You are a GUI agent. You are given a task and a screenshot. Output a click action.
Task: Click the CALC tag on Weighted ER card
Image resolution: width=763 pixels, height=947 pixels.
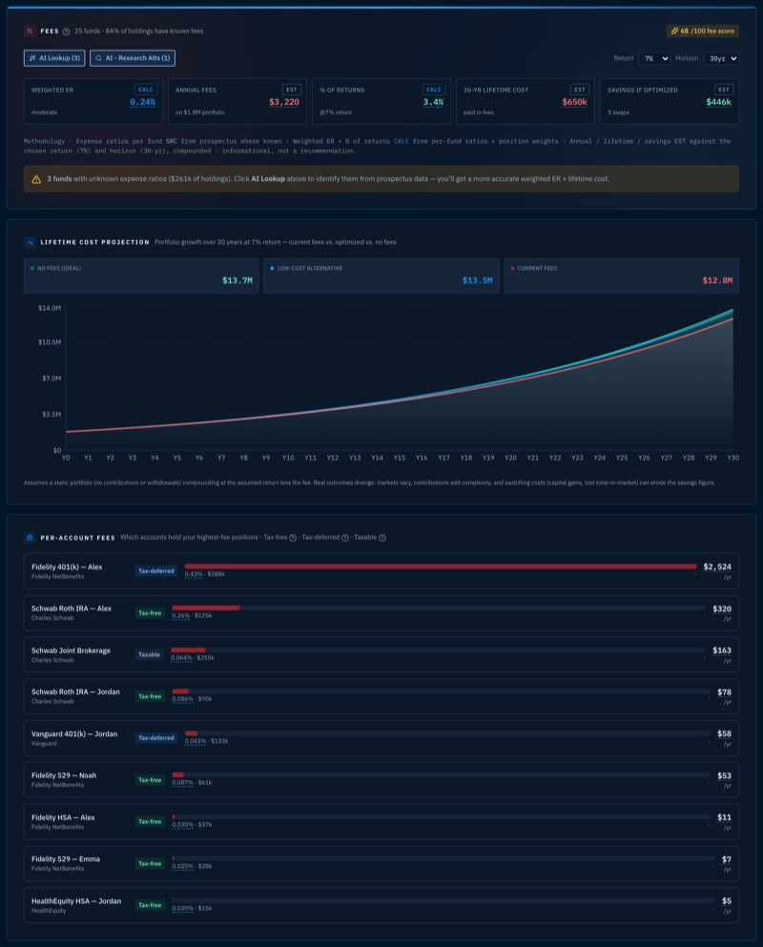[146, 90]
